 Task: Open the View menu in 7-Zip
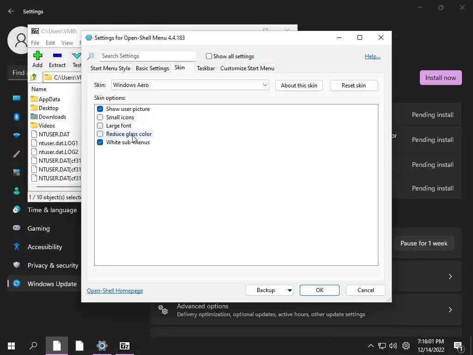[x=67, y=43]
